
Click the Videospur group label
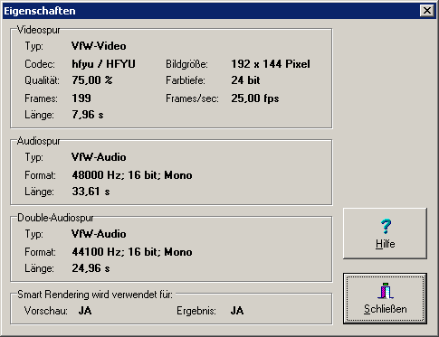tap(39, 30)
